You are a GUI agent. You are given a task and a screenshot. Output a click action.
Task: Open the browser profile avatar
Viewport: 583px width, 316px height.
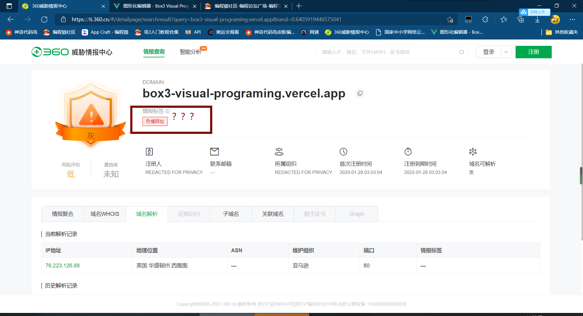click(555, 19)
